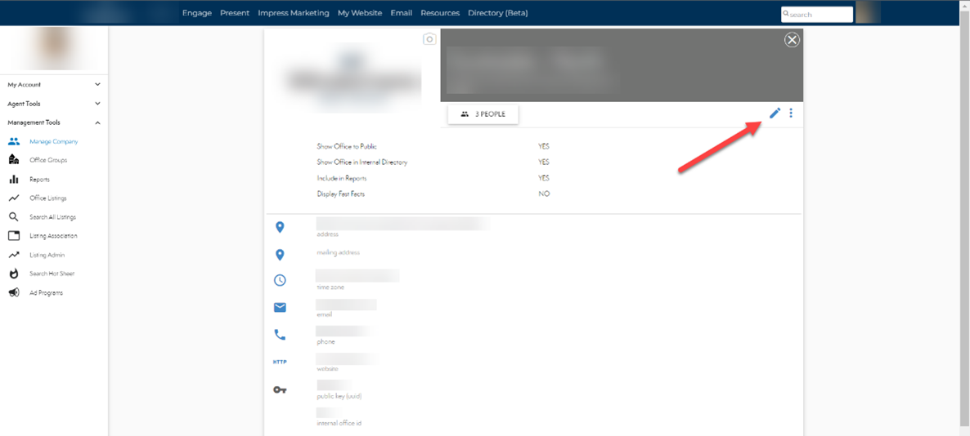Open the three-dot more options menu

pos(791,113)
